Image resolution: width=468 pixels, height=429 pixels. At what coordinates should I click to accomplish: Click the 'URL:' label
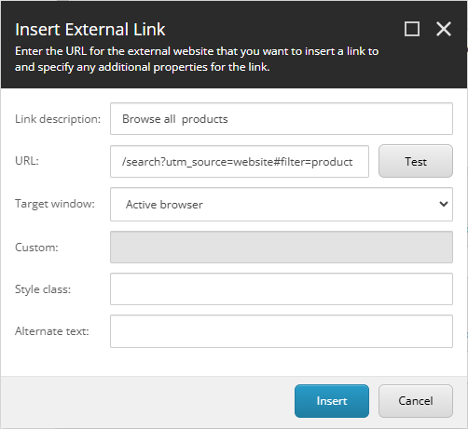[x=27, y=161]
